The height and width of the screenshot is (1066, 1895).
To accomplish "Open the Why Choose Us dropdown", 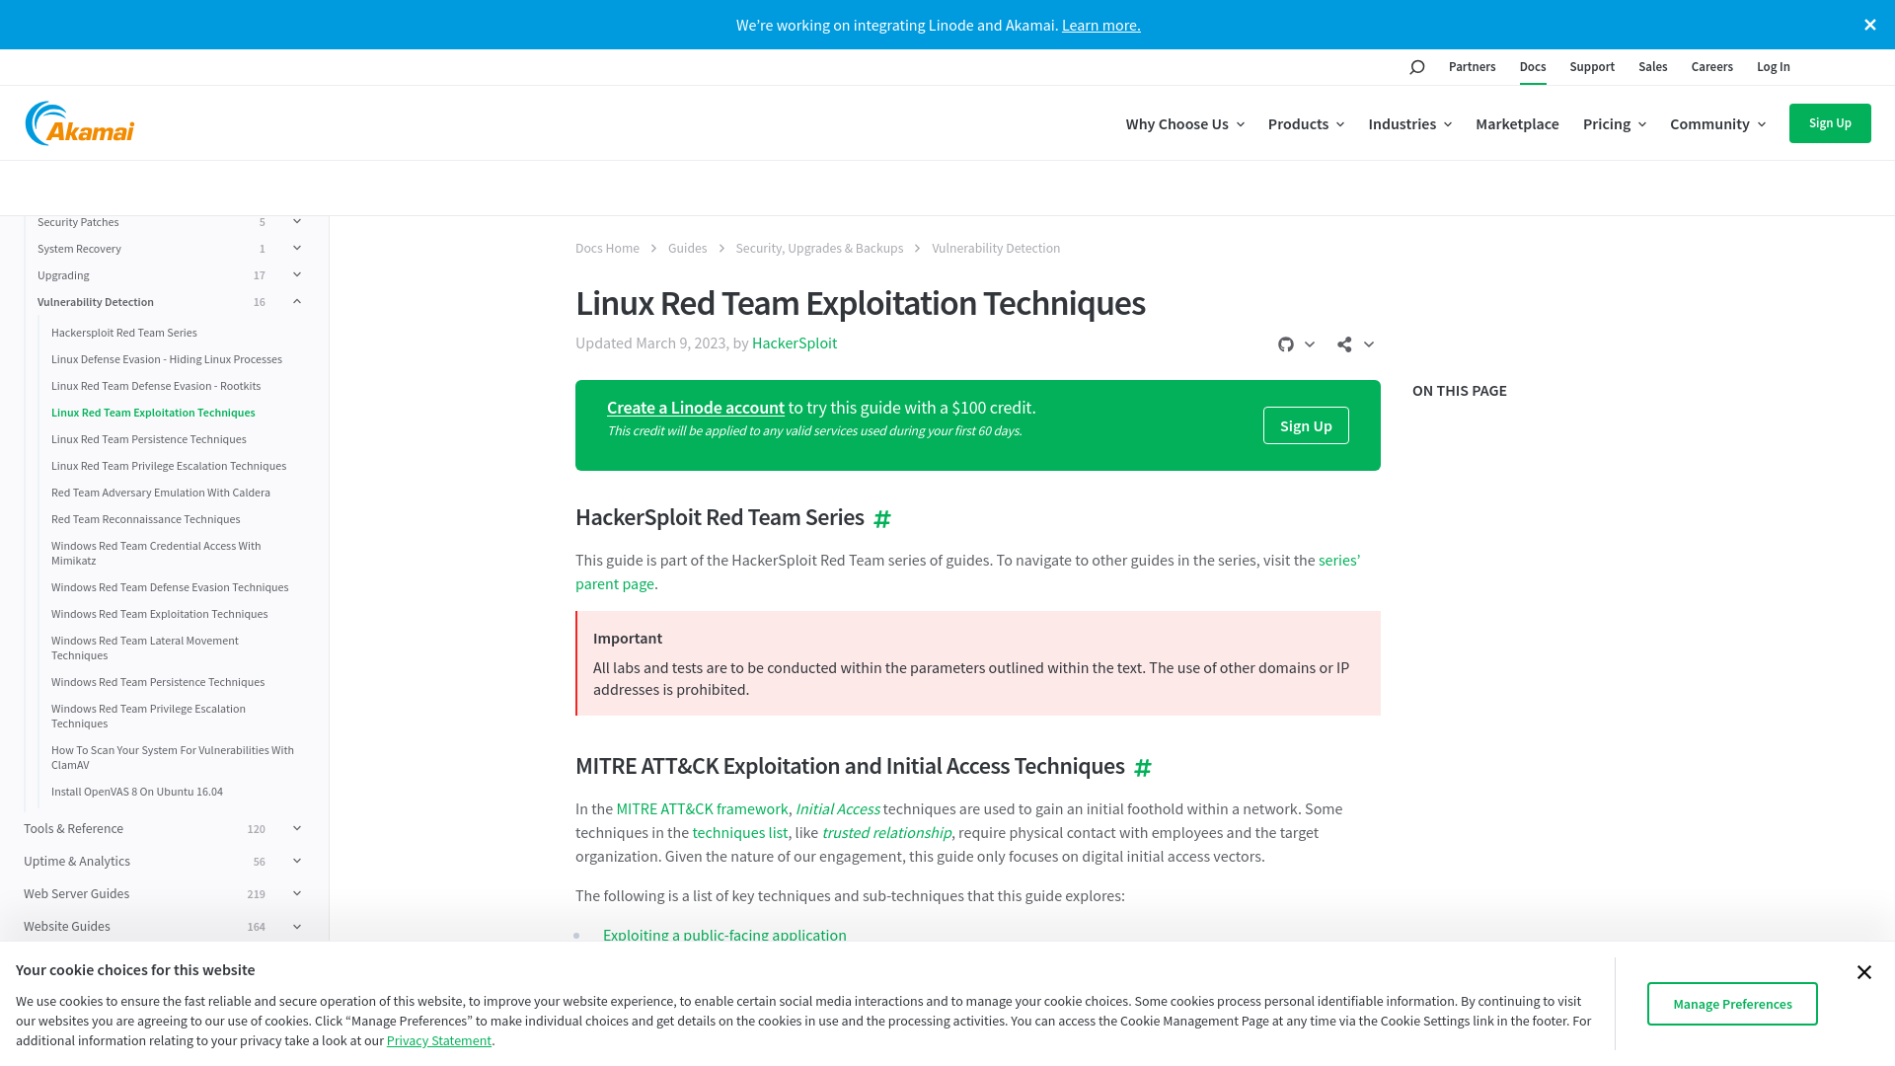I will (1184, 123).
